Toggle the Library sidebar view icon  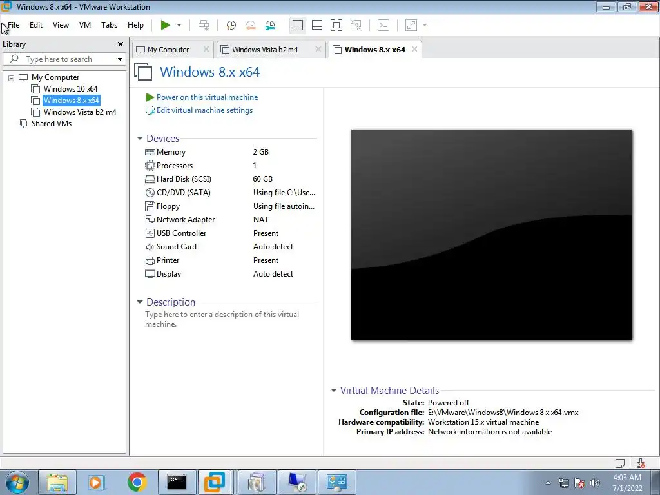tap(298, 25)
